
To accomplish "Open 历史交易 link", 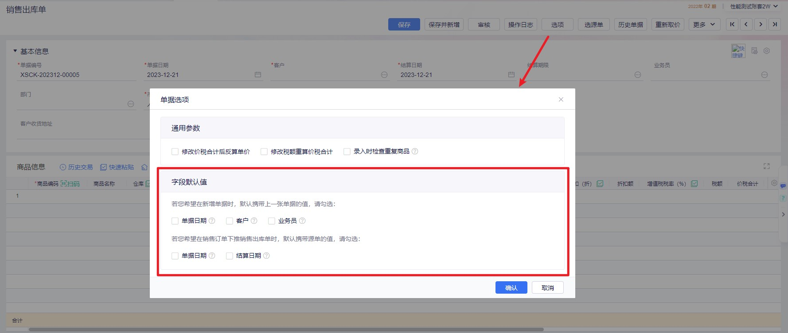I will coord(76,167).
